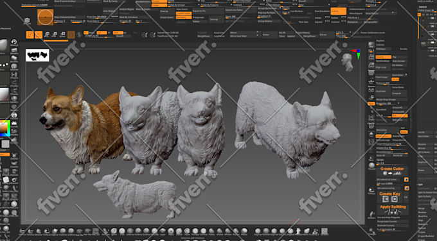Toggle the Sculptris Pro icon
The width and height of the screenshot is (437, 241).
(79, 35)
